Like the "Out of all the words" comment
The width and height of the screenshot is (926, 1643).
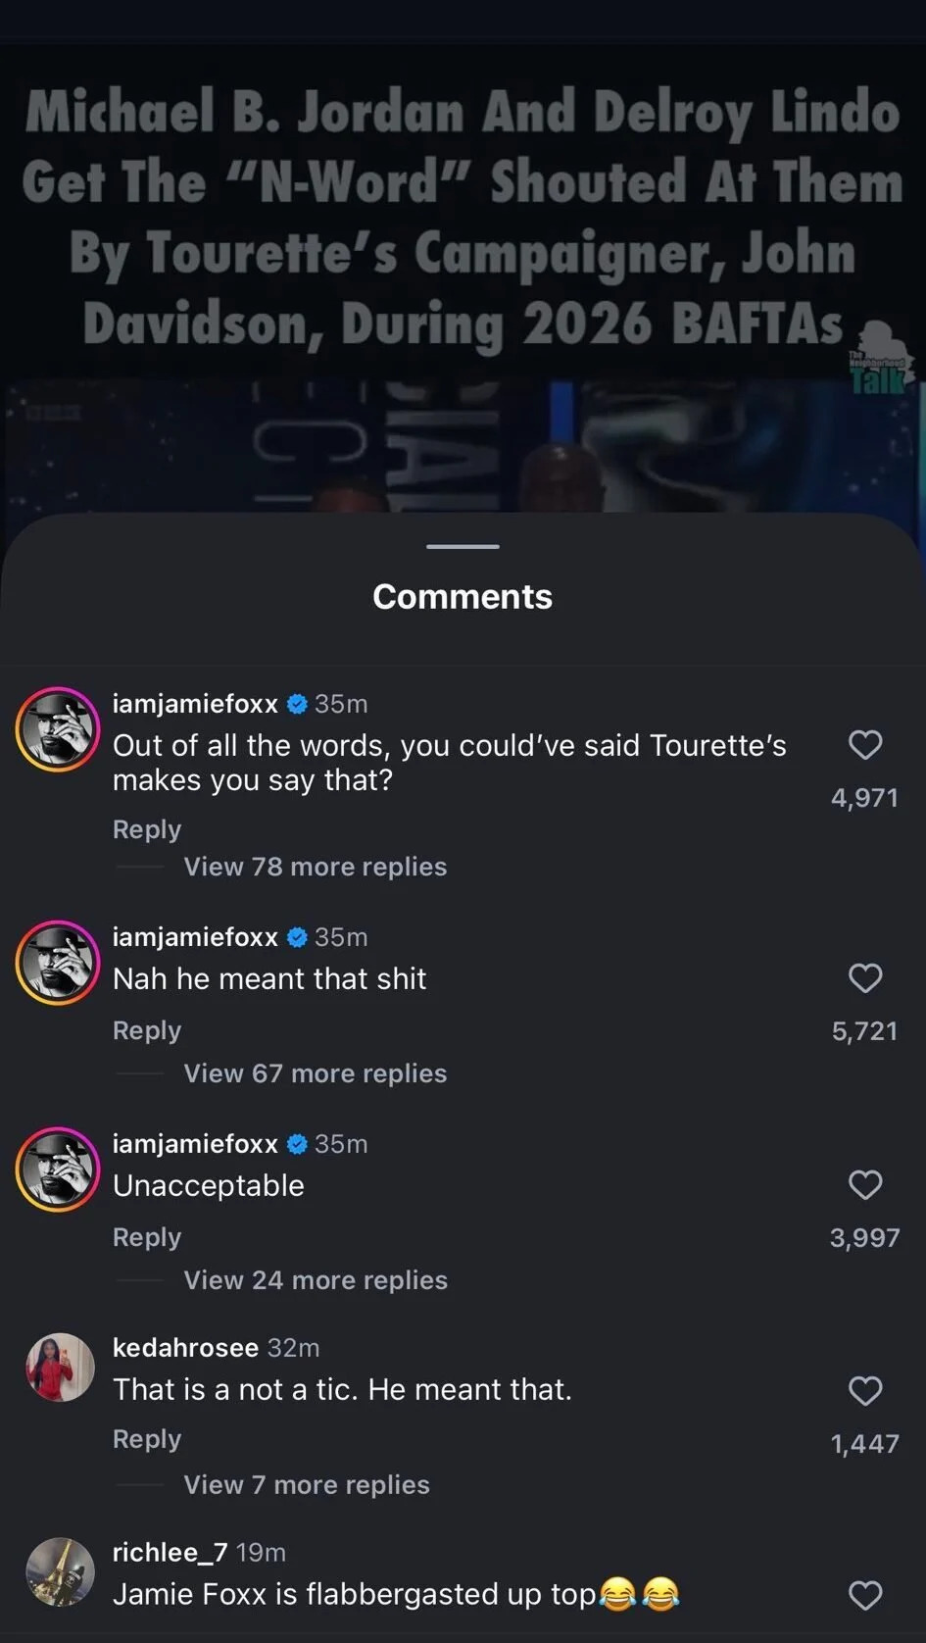[x=864, y=746]
